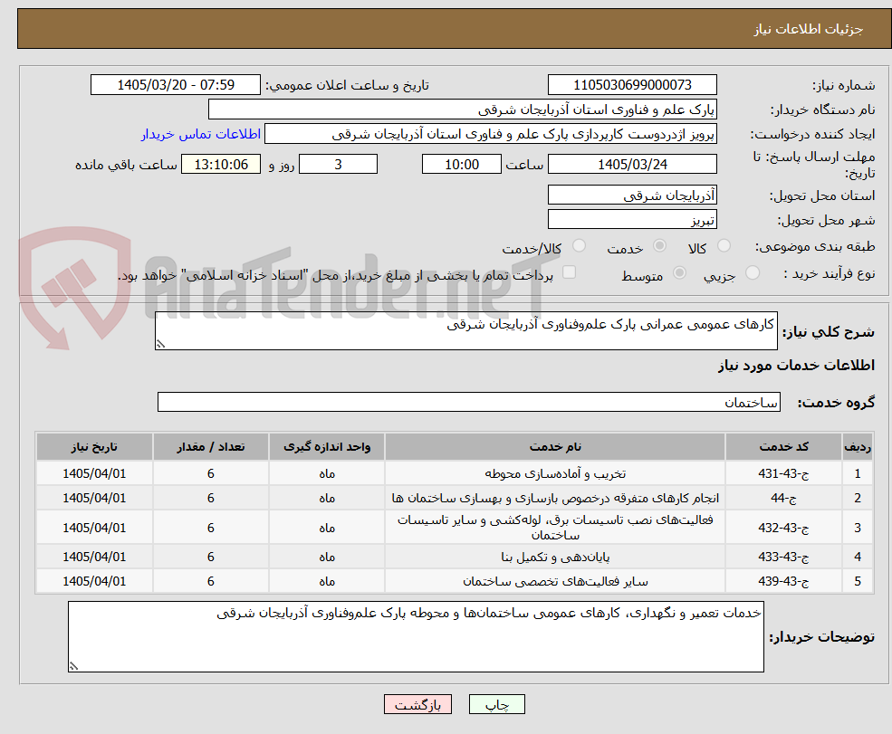Click the resize grip of general description box
Screen dimensions: 892x734
coord(160,344)
